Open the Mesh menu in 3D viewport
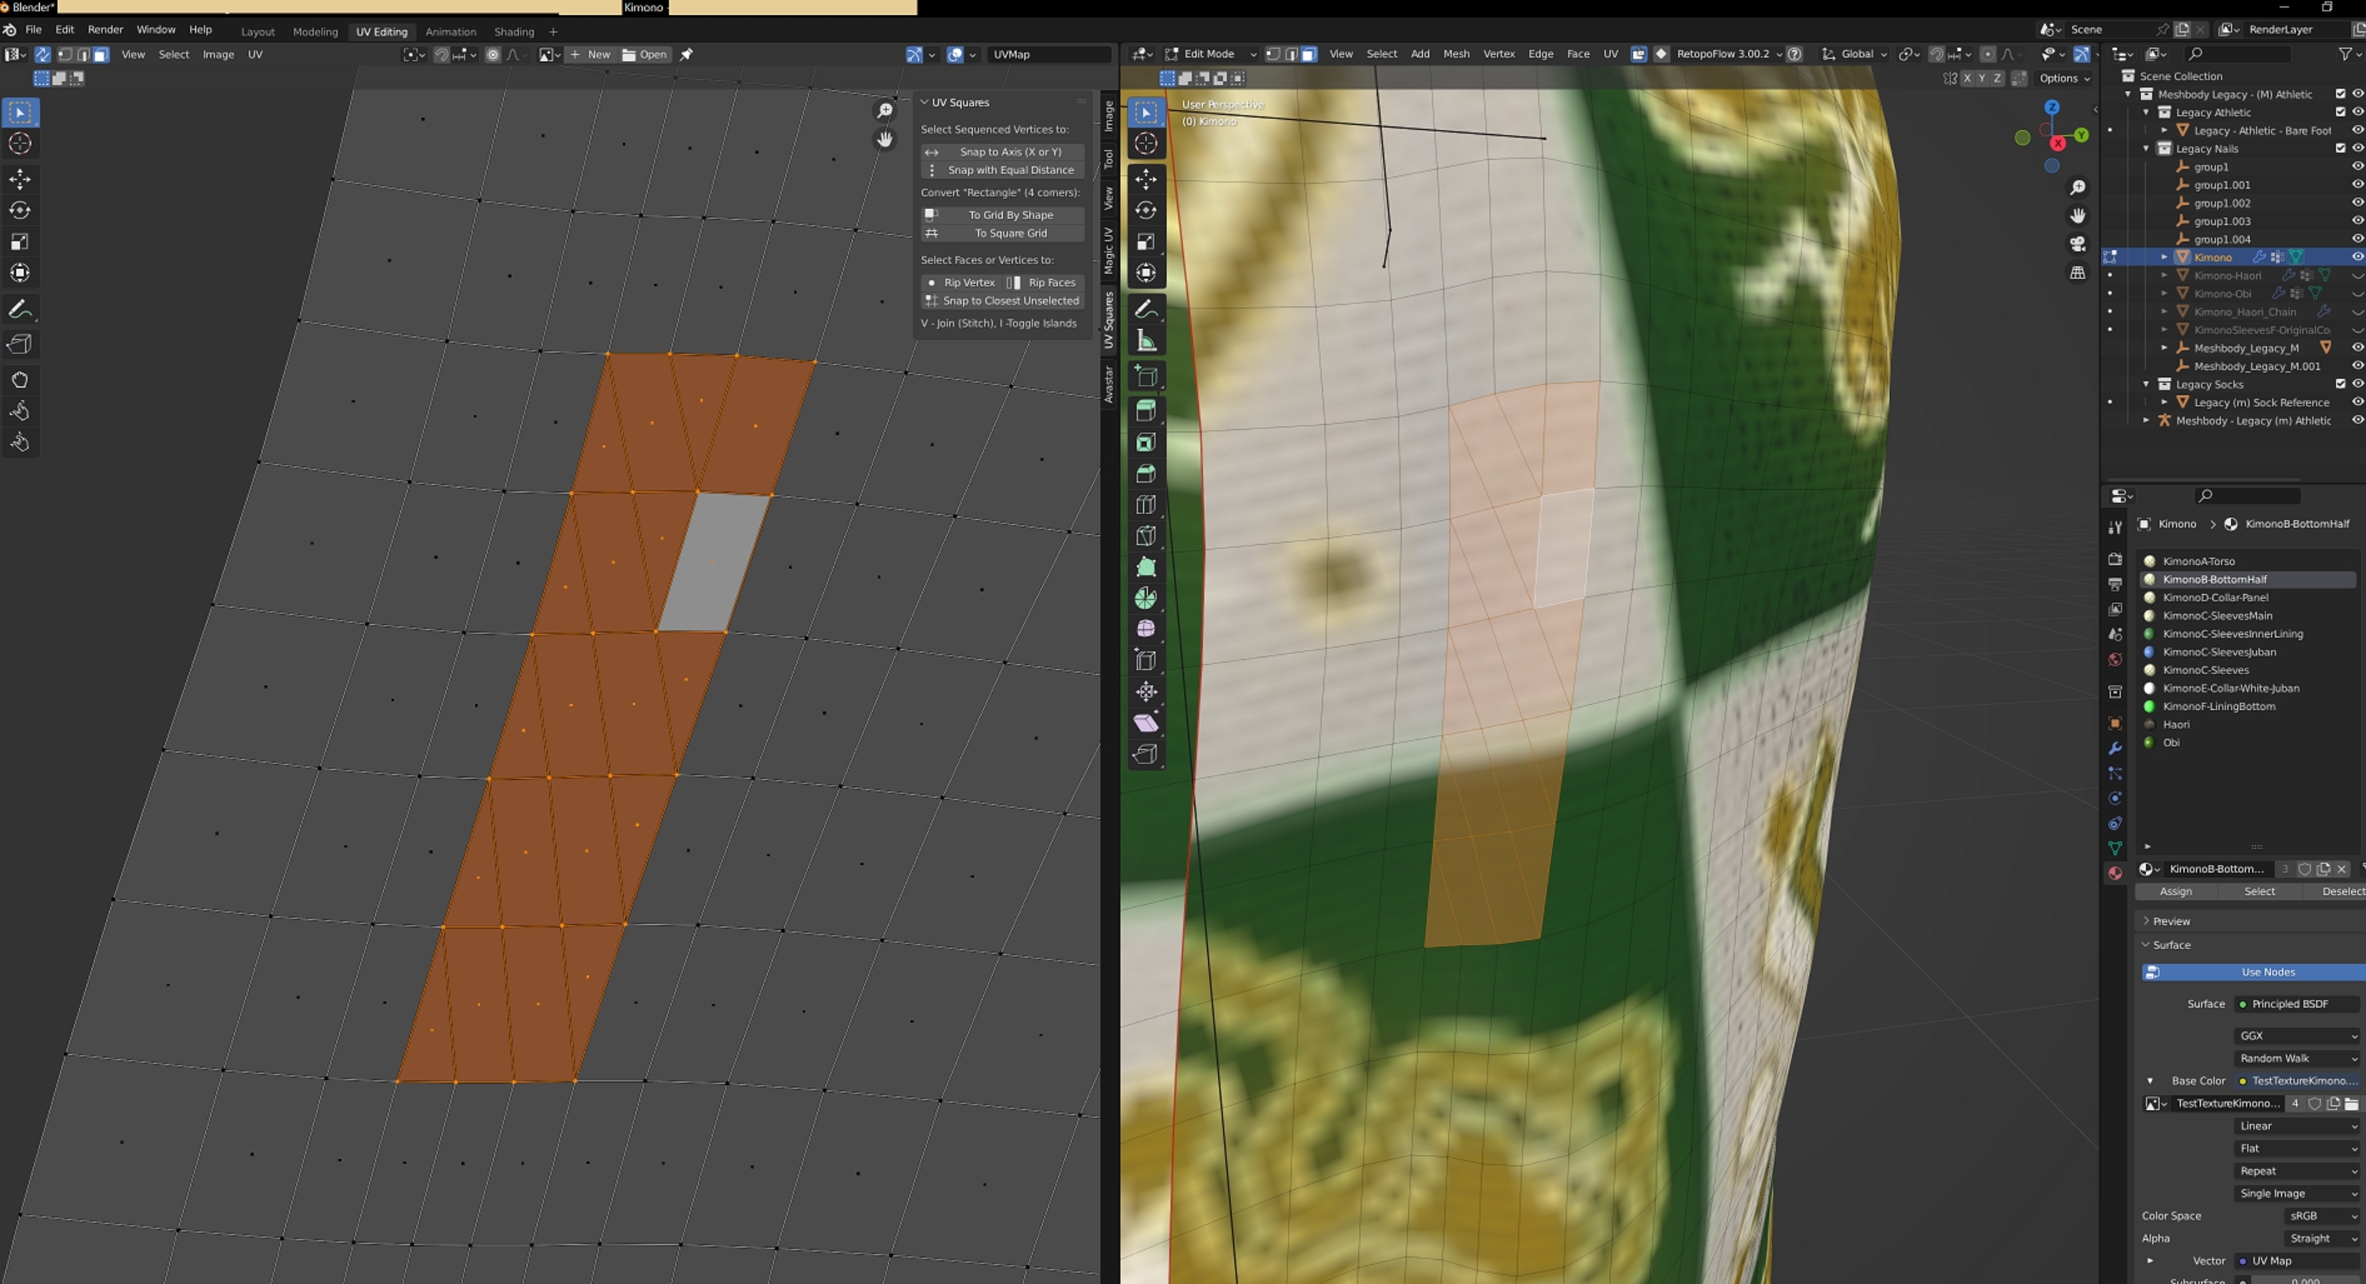This screenshot has width=2366, height=1284. pyautogui.click(x=1455, y=54)
